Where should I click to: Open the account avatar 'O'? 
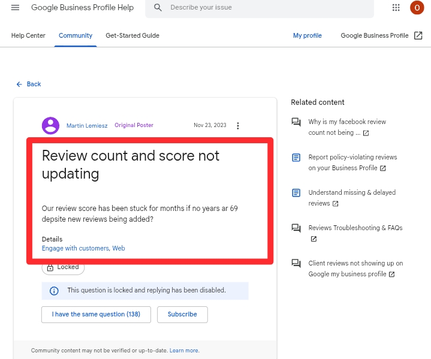click(x=417, y=7)
